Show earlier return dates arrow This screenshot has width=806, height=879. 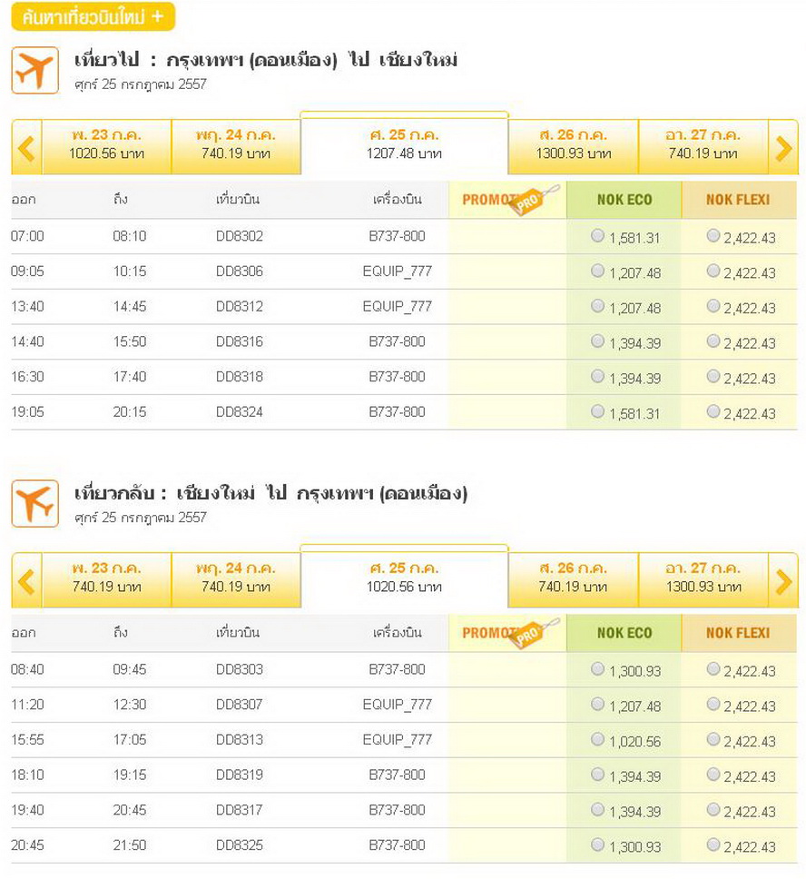coord(26,582)
